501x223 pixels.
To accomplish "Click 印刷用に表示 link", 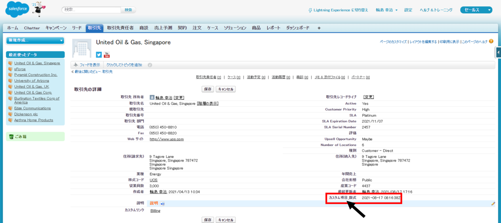I will 449,42.
